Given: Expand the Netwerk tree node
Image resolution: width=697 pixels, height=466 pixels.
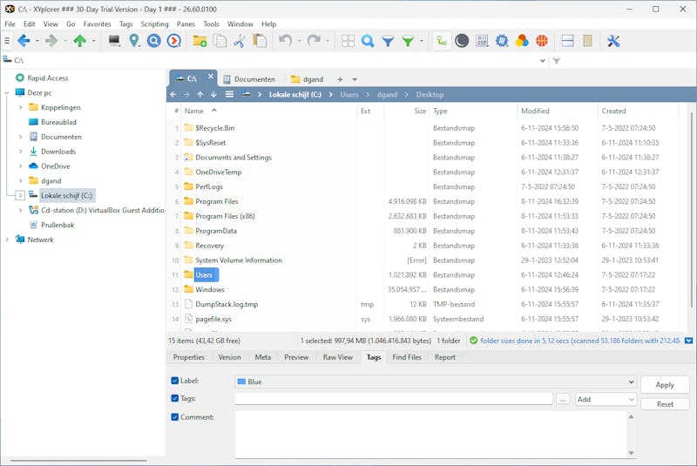Looking at the screenshot, I should (x=7, y=240).
